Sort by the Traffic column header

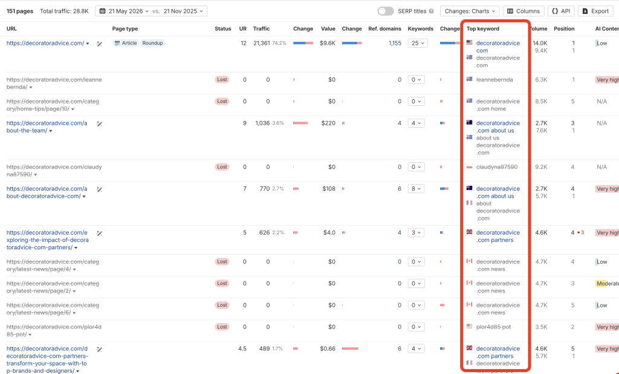tap(261, 28)
